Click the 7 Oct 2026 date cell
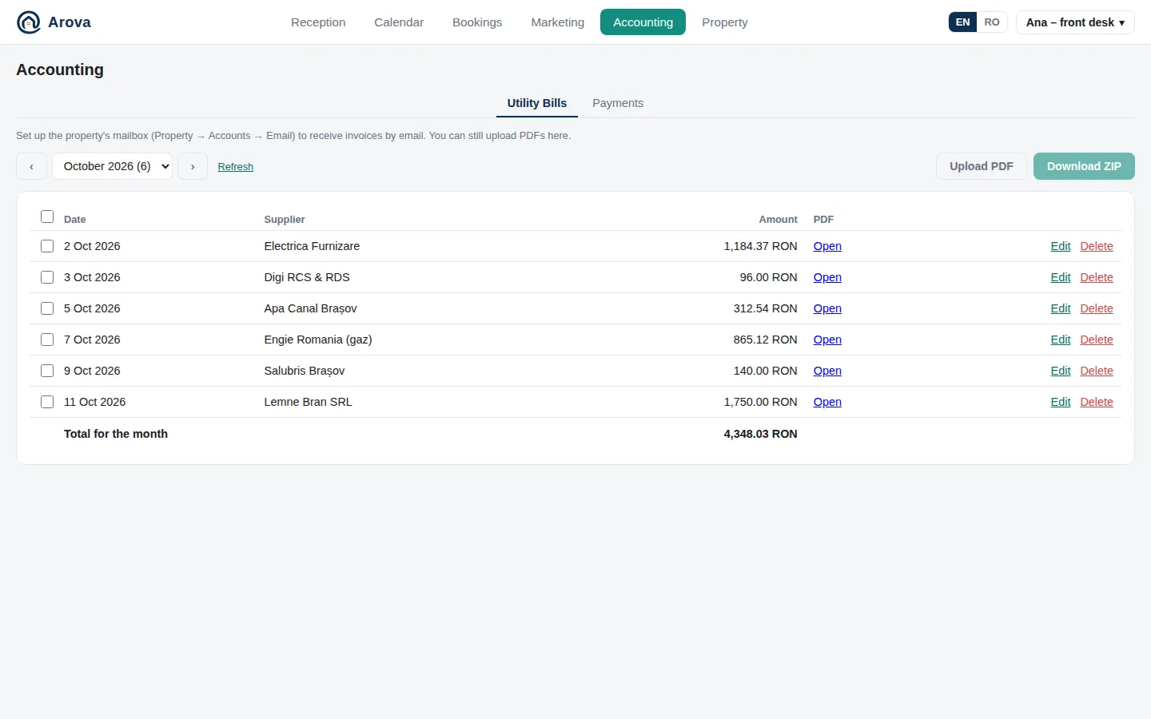Viewport: 1151px width, 719px height. pyautogui.click(x=92, y=340)
